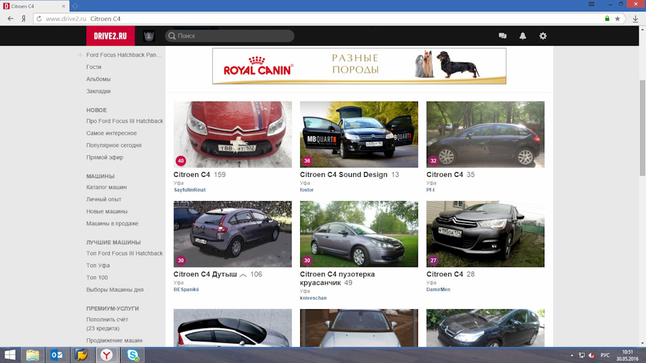The height and width of the screenshot is (363, 646).
Task: Open Pf-t's dark Citroen thumbnail
Action: 485,134
